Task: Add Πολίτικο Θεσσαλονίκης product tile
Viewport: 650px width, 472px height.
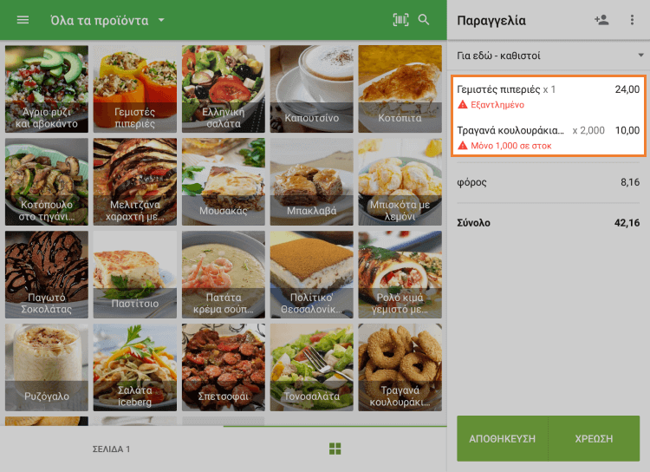Action: tap(312, 274)
